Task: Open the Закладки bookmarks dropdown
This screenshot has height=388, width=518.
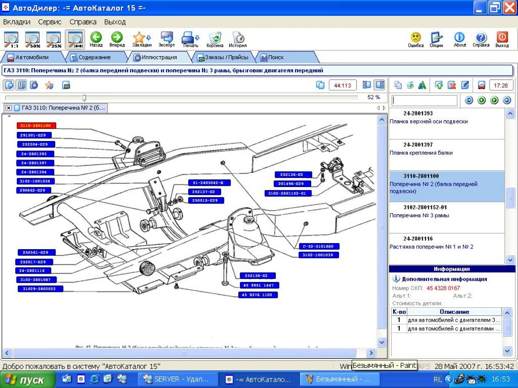Action: pyautogui.click(x=142, y=39)
